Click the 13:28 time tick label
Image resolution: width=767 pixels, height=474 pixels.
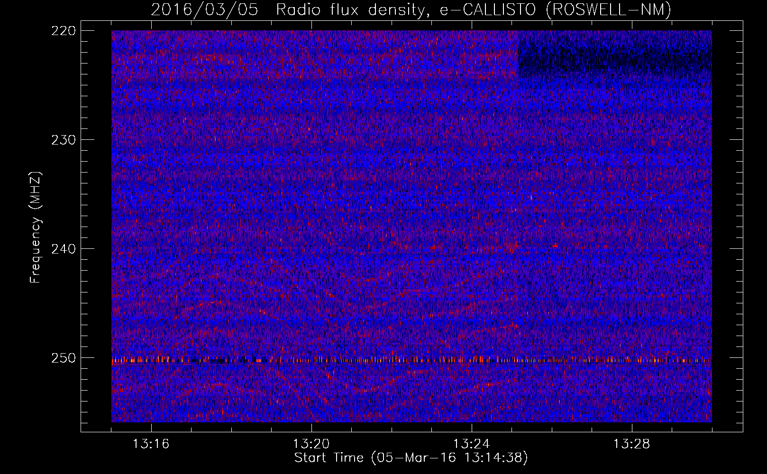632,444
